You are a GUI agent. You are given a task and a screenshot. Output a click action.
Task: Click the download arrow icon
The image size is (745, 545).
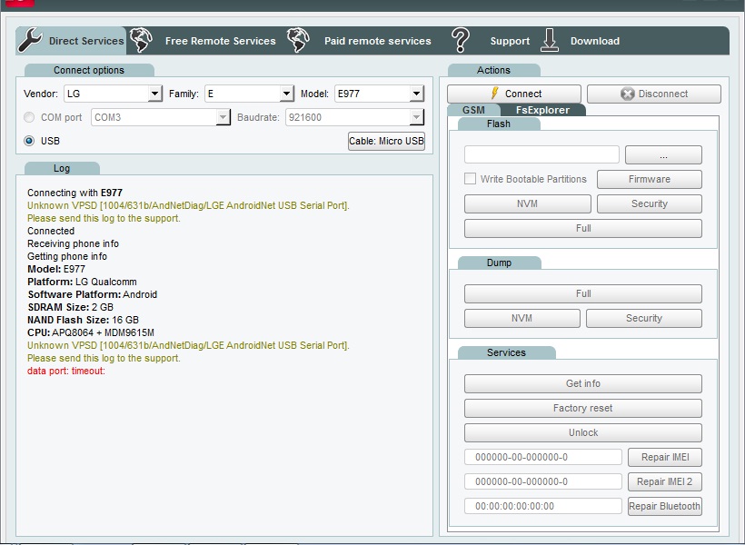click(x=550, y=40)
